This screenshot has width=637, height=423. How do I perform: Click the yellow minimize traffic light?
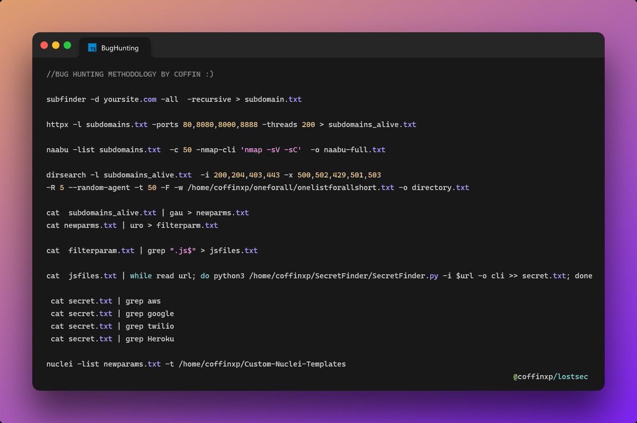(x=56, y=45)
